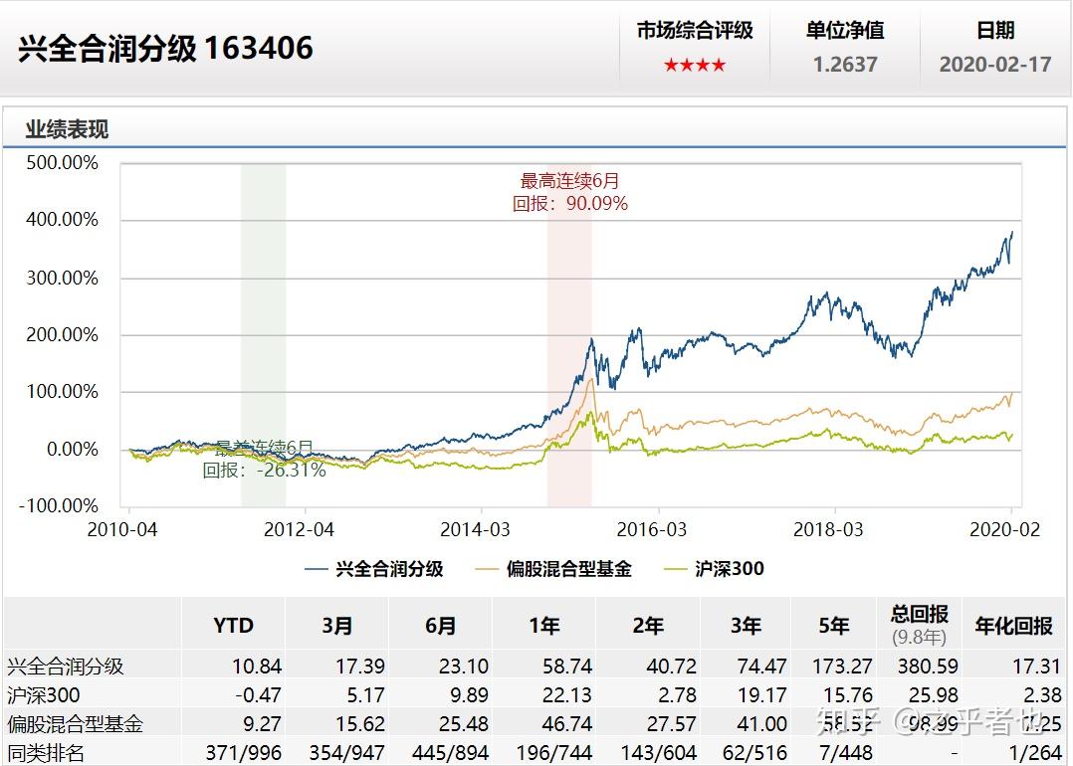Select the four-star market rating
Viewport: 1073px width, 766px height.
click(694, 66)
